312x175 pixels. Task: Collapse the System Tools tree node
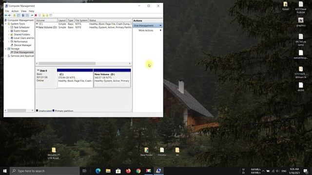[x=6, y=24]
